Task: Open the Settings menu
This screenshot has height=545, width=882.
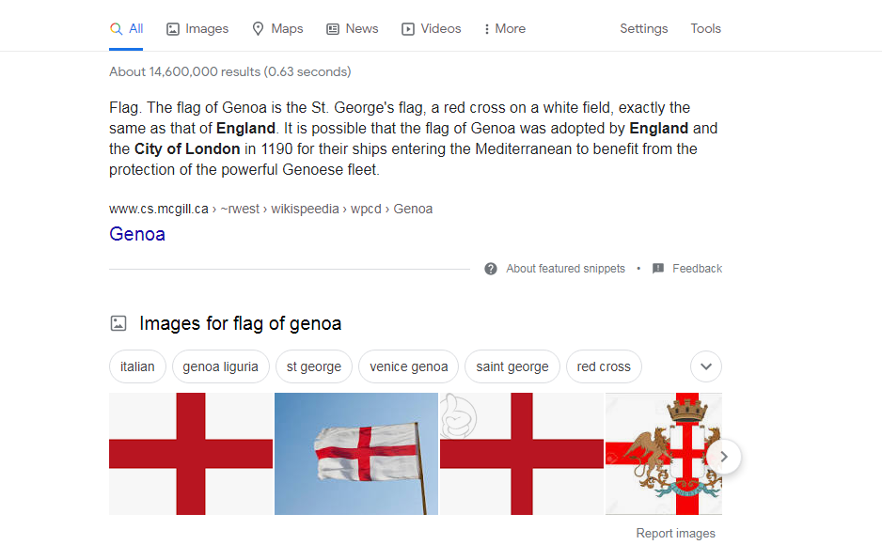Action: 643,28
